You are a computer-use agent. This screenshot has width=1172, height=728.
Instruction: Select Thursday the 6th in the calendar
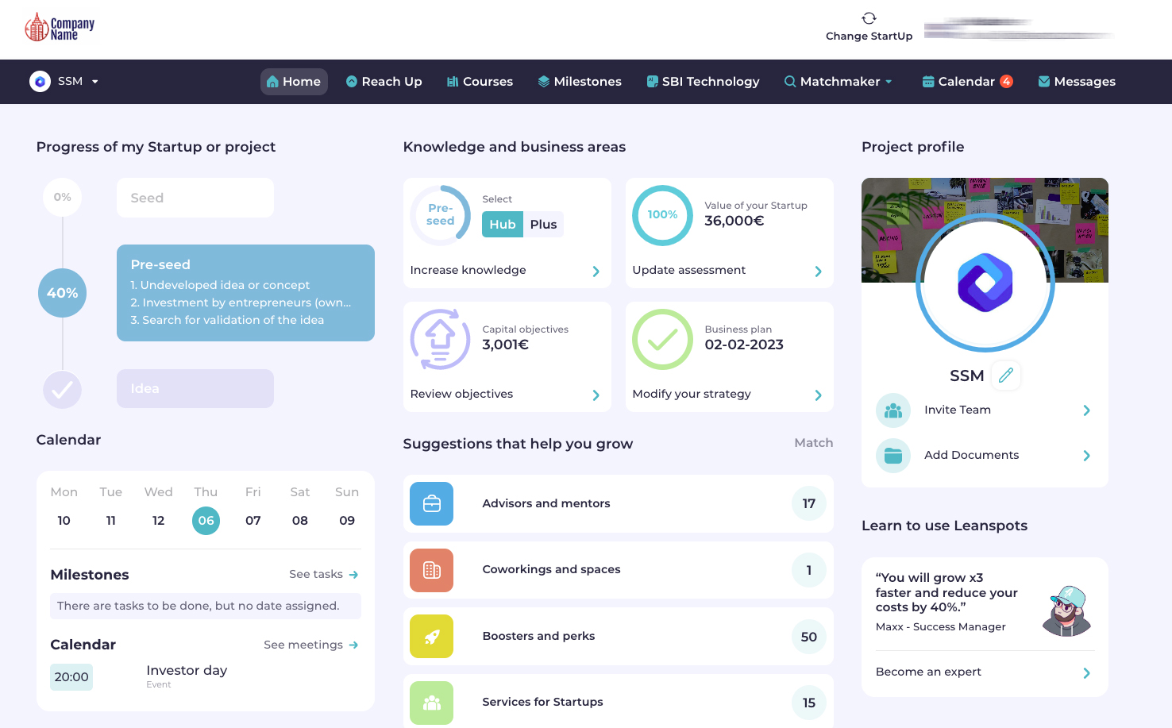click(x=206, y=520)
